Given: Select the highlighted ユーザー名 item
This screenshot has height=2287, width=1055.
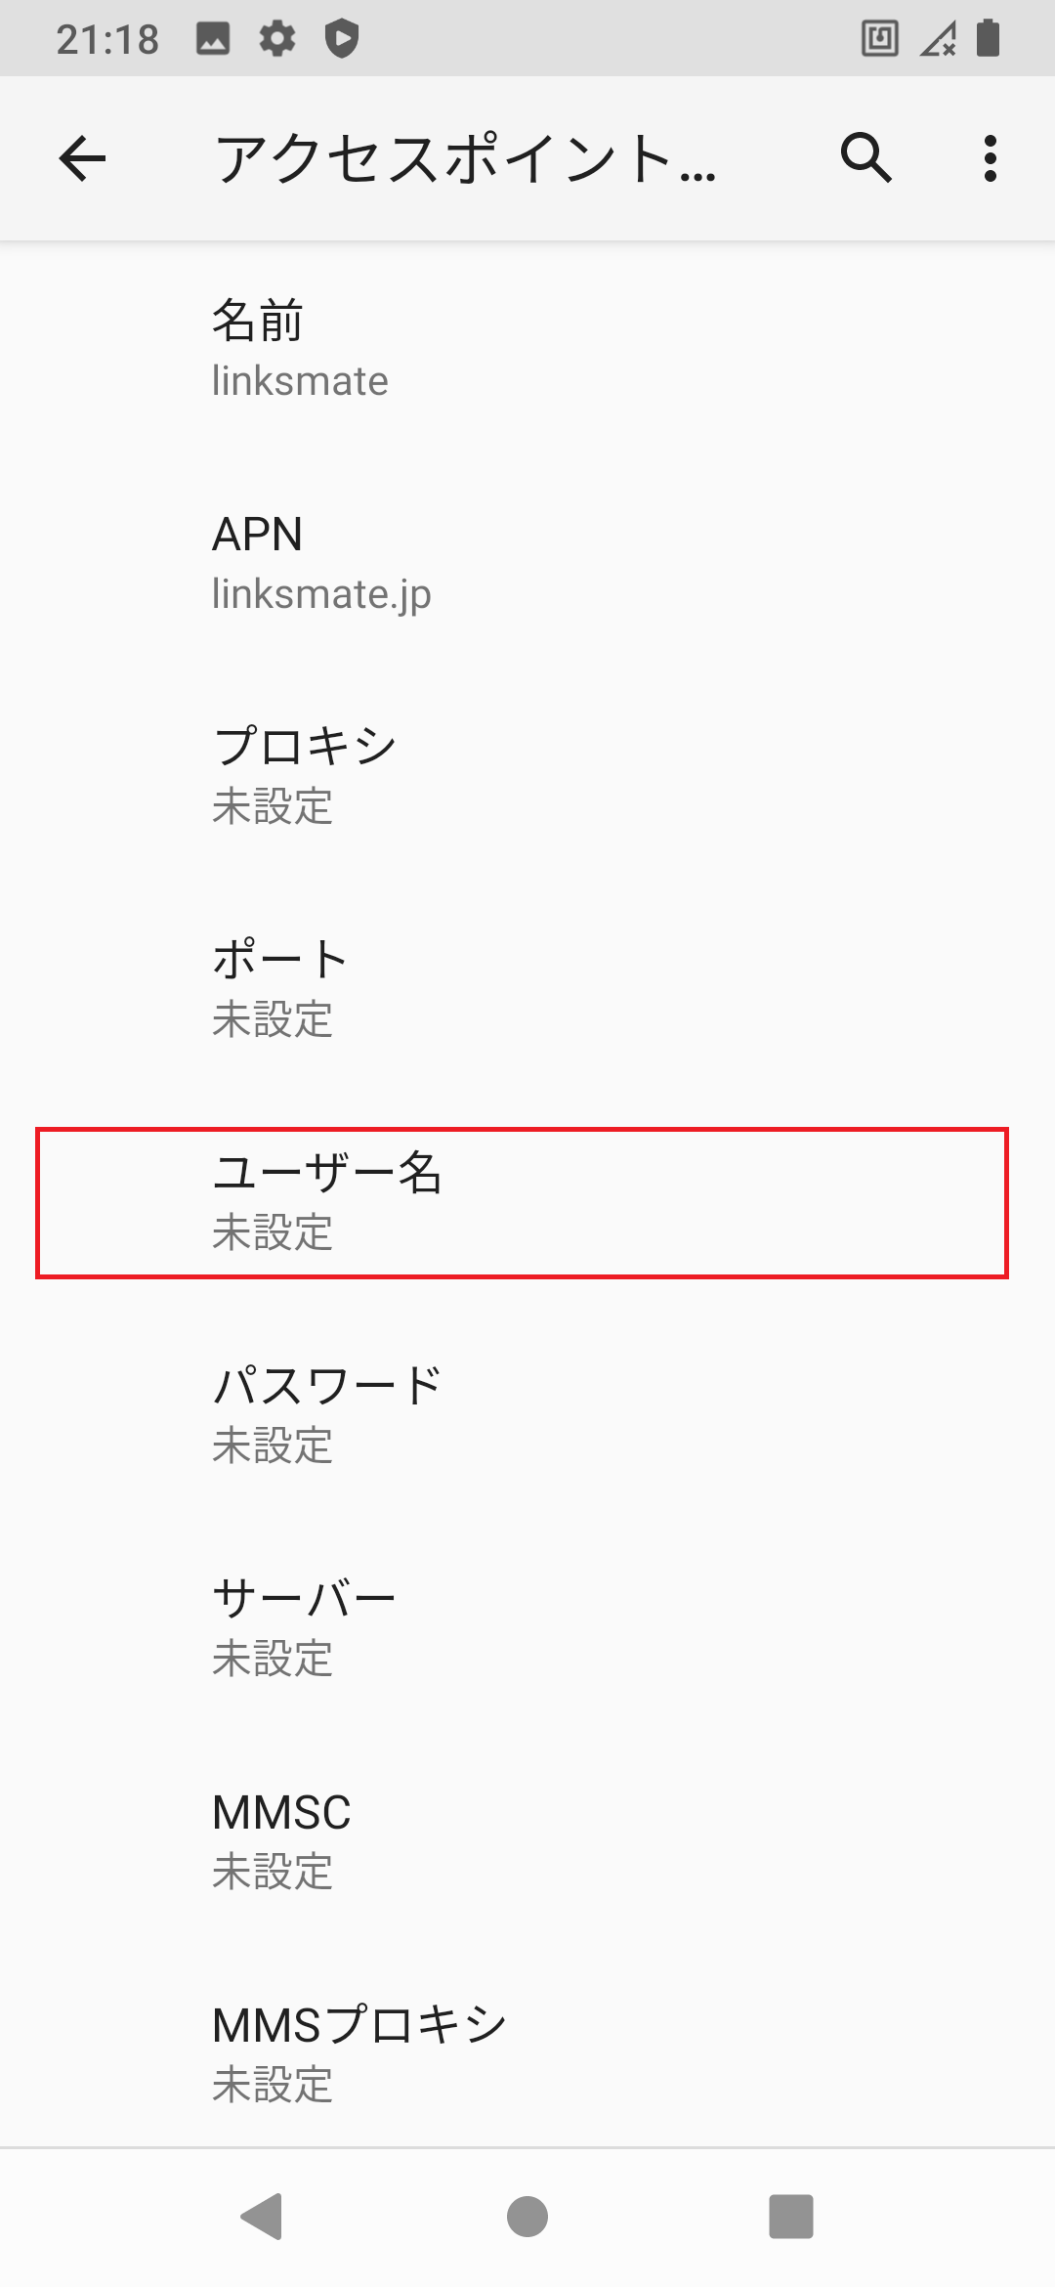Looking at the screenshot, I should click(x=523, y=1202).
